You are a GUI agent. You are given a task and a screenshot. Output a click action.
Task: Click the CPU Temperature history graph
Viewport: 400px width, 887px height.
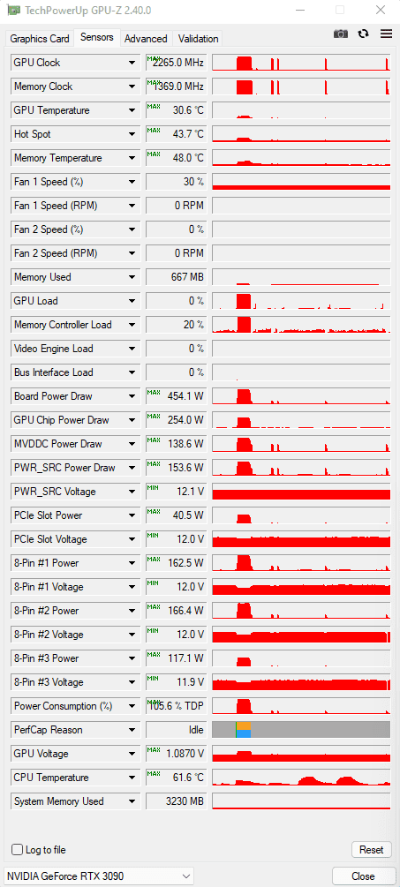point(301,778)
